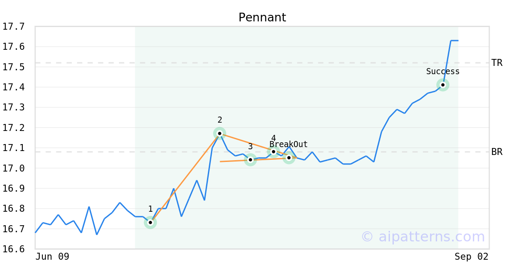Click the Success point marker
524x275 pixels.
(443, 85)
